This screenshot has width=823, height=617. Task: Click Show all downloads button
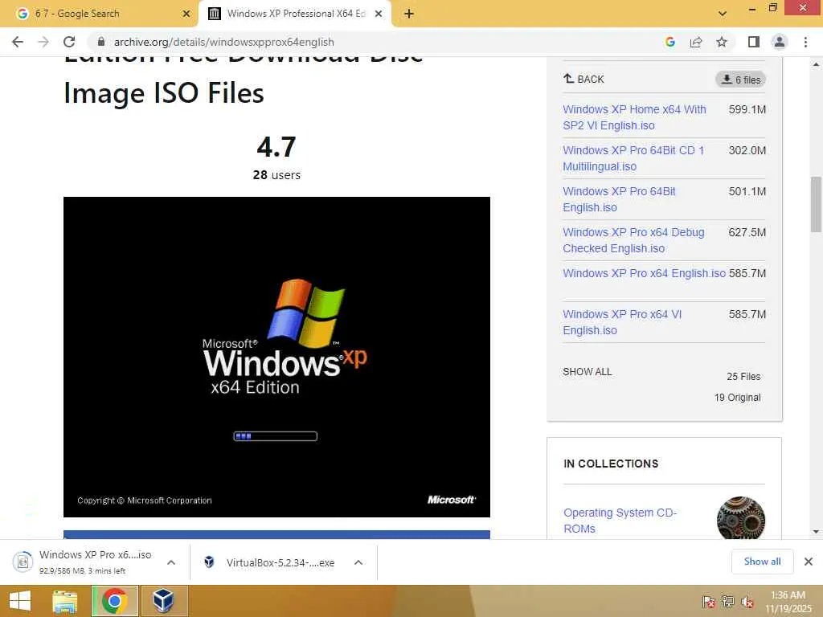762,562
